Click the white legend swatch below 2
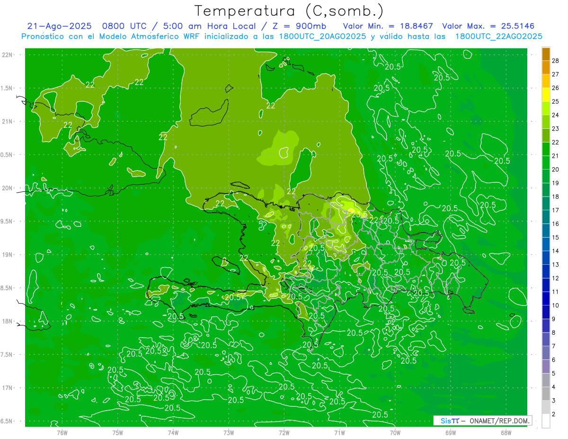Viewport: 568px width, 439px height. (546, 421)
